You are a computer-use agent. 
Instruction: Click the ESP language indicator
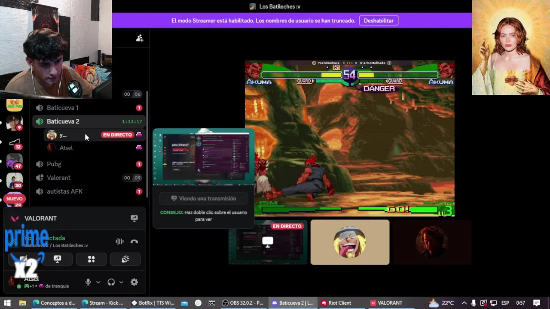click(x=506, y=303)
